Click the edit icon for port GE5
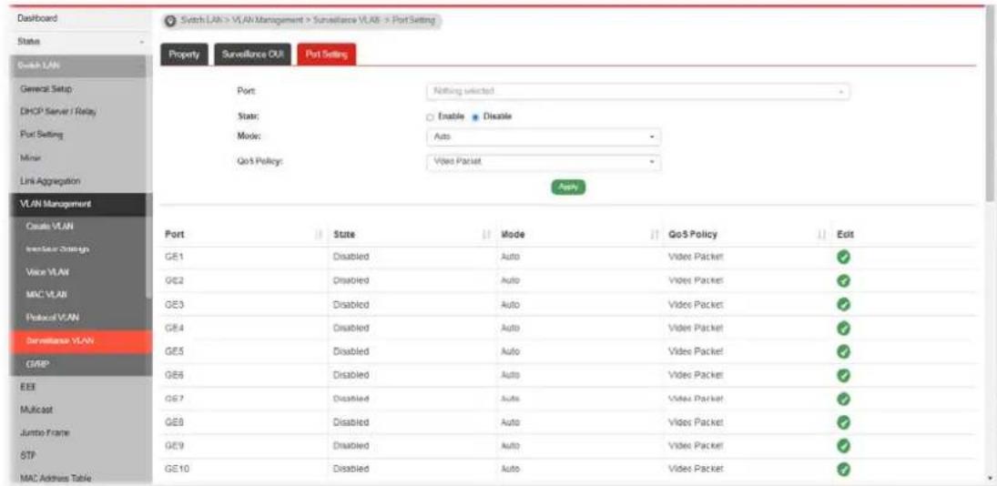 pos(844,351)
